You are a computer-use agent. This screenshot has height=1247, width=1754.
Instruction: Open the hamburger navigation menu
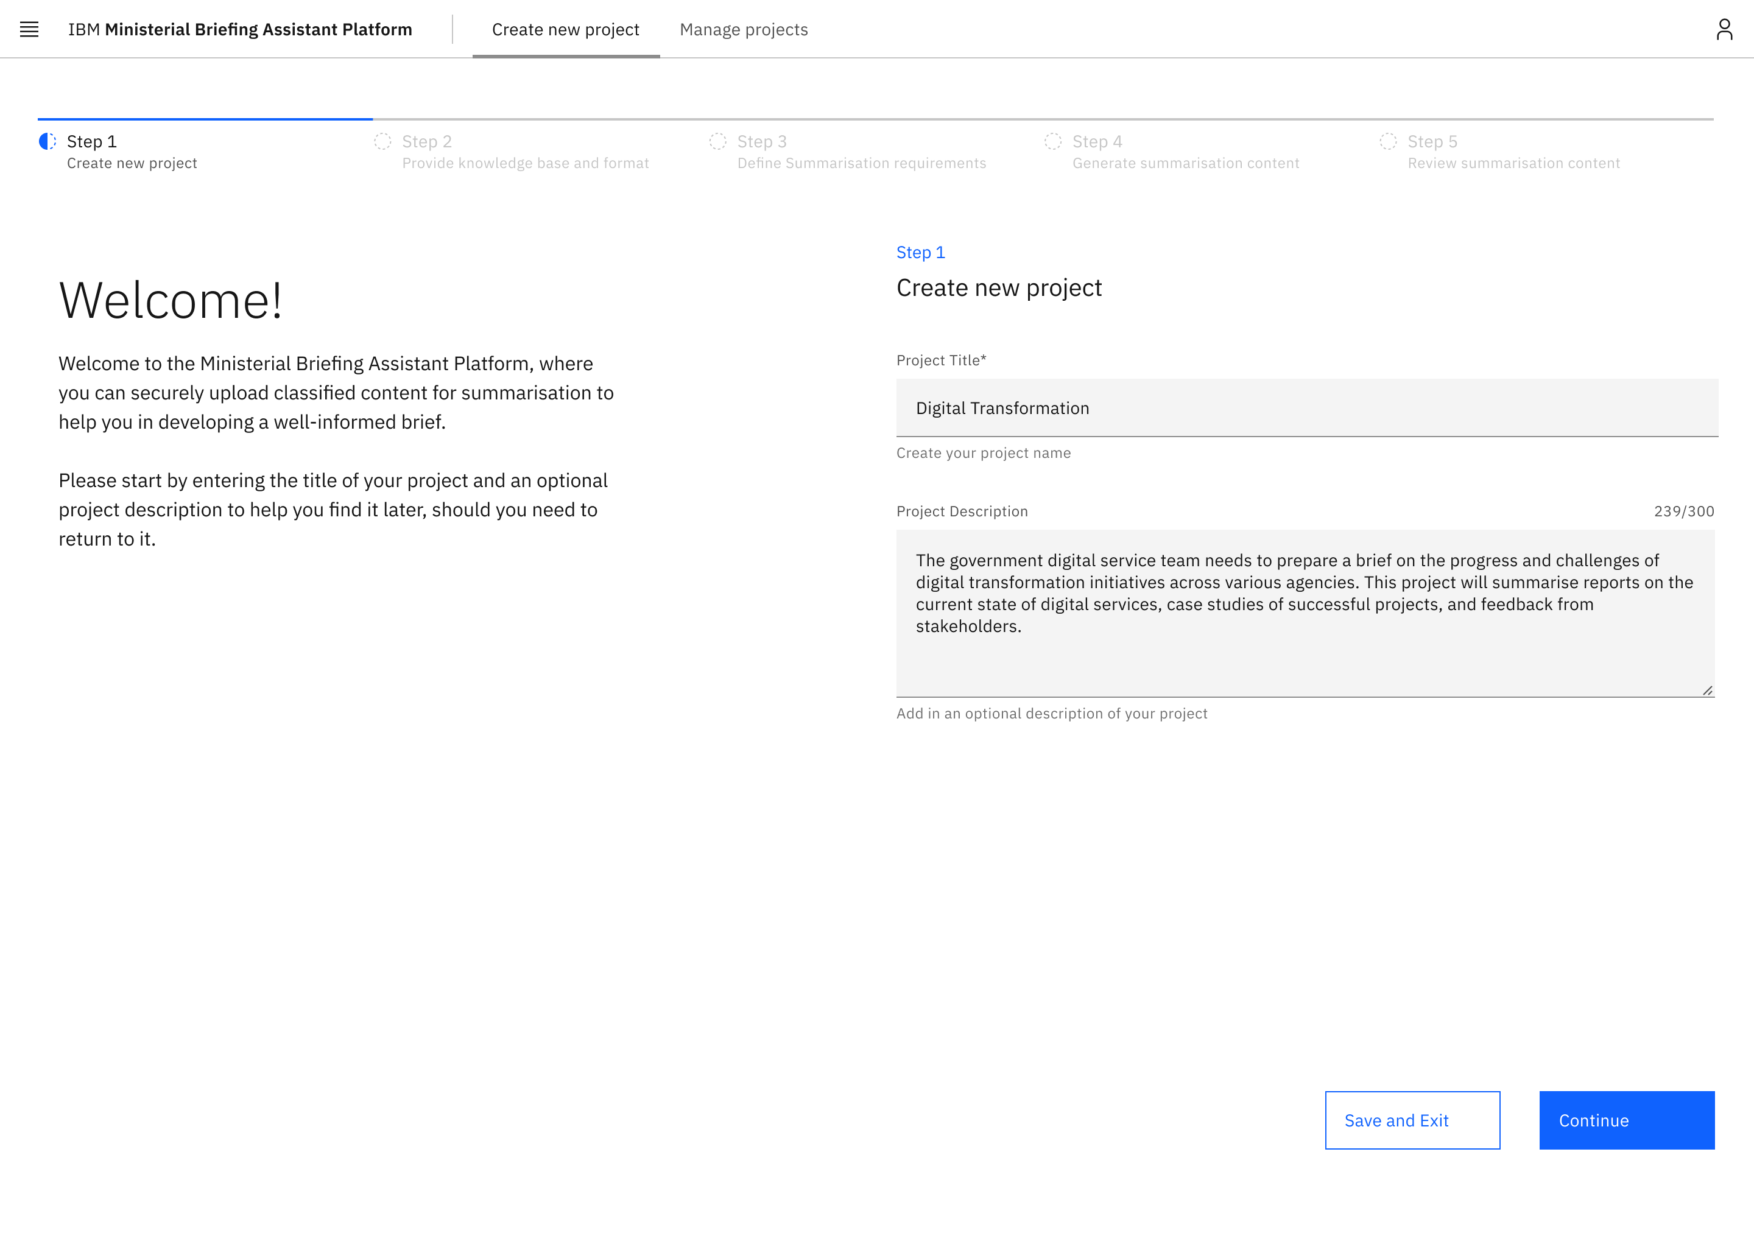point(29,29)
